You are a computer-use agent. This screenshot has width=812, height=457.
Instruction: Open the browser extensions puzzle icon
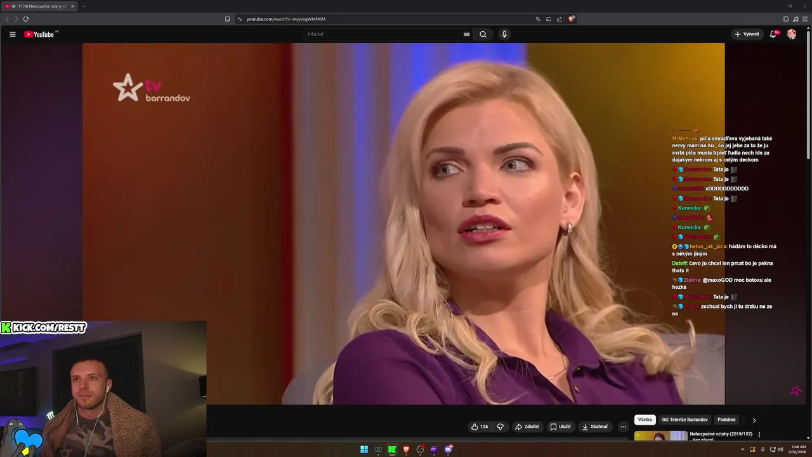point(786,19)
